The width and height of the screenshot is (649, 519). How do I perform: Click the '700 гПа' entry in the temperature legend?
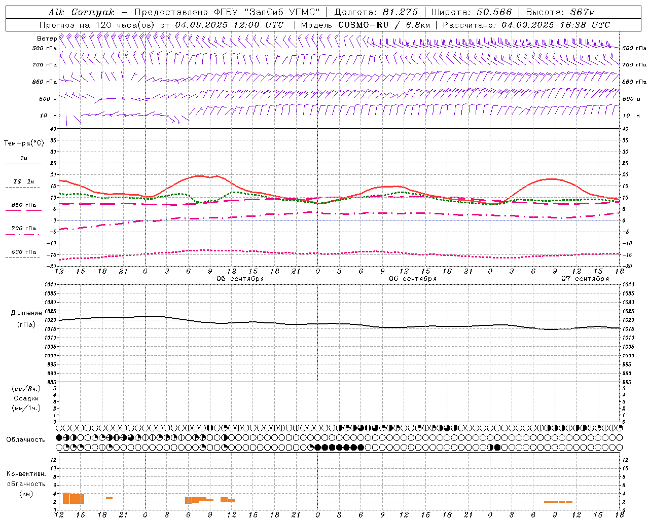24,229
